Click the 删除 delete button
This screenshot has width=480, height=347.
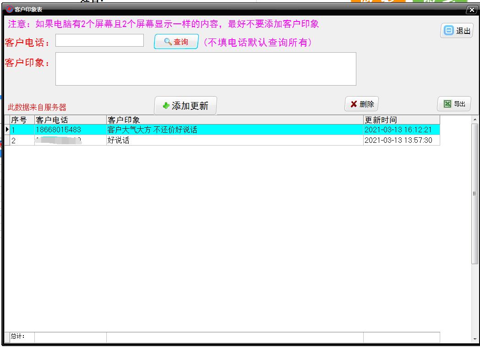point(361,104)
